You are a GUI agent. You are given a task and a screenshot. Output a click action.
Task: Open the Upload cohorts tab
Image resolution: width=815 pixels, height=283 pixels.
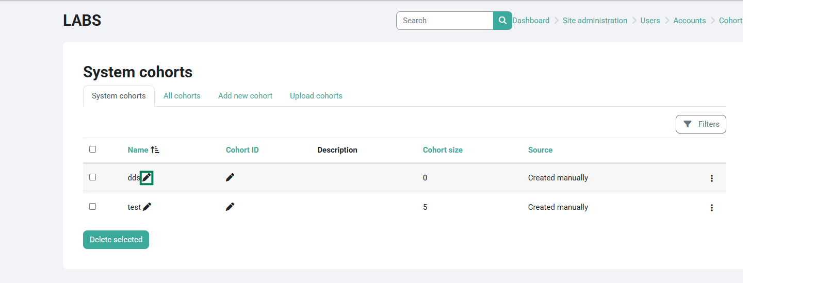(316, 96)
